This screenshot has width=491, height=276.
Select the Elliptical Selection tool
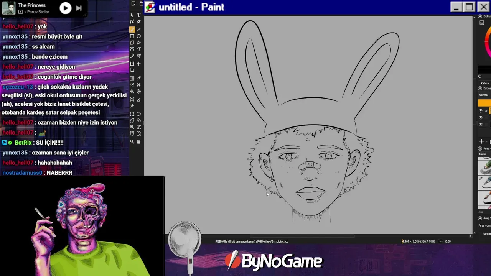coord(138,114)
